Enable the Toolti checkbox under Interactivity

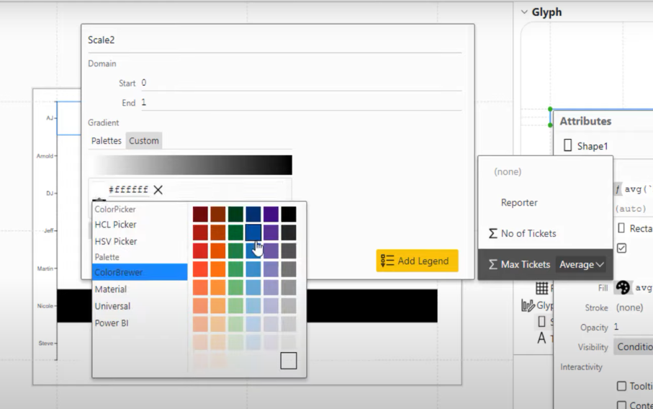pos(621,386)
